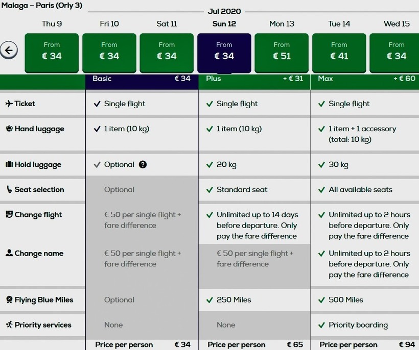Click the Flying Blue Miles badge icon
Screen dimensions: 419x350
[x=9, y=299]
